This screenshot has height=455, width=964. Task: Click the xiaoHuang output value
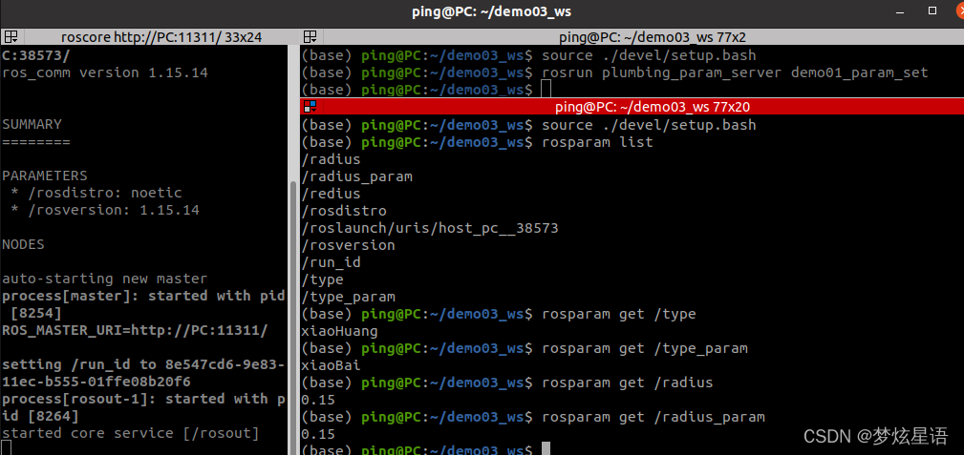point(339,332)
